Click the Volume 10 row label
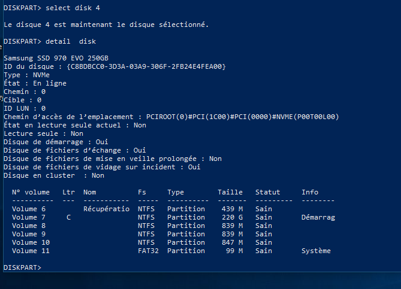 pos(31,242)
